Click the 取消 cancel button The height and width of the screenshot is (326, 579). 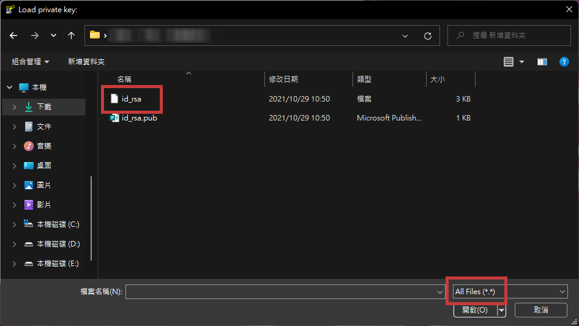click(x=541, y=310)
